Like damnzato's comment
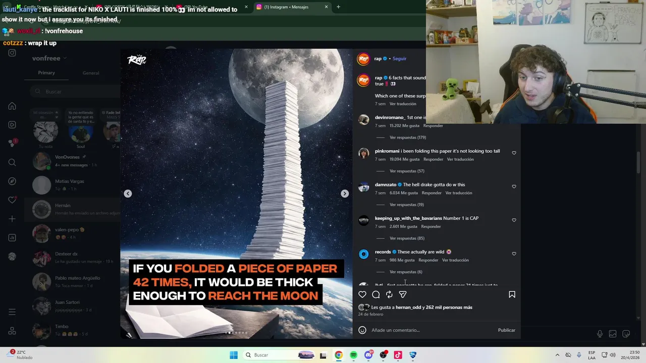Viewport: 646px width, 363px height. [x=514, y=187]
